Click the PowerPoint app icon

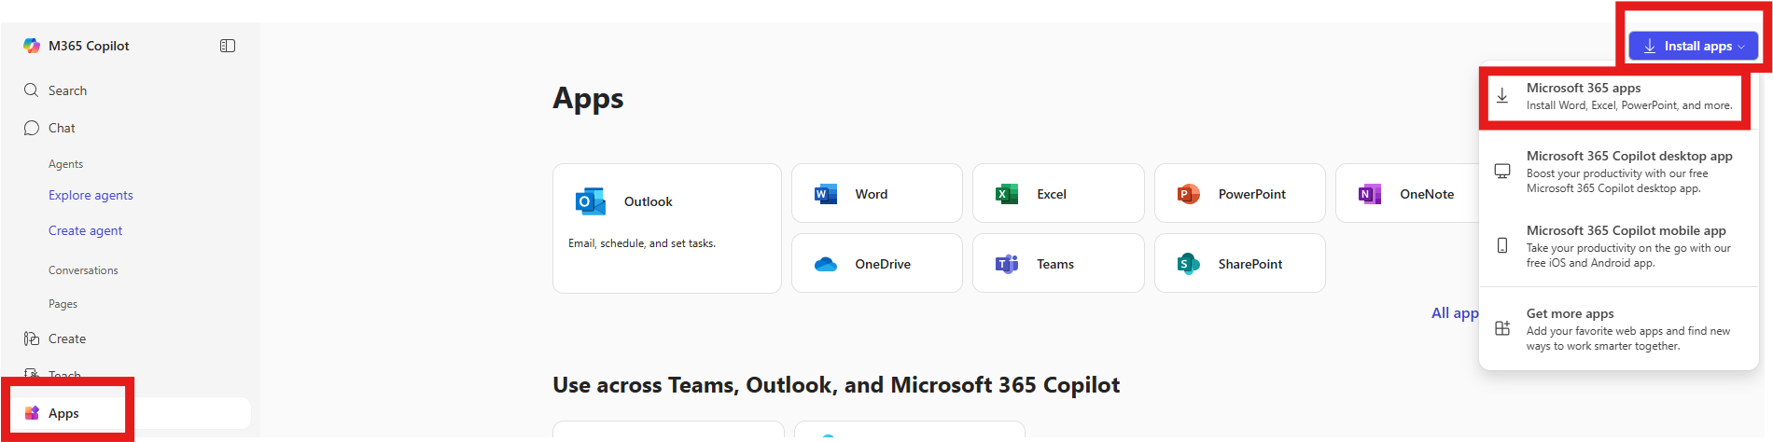pyautogui.click(x=1188, y=194)
